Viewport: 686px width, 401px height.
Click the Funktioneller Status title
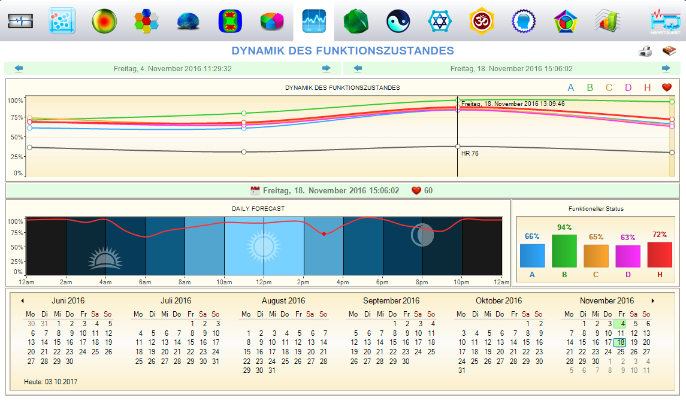point(596,209)
